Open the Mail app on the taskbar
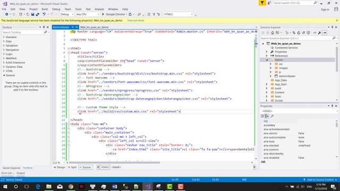340x191 pixels. pos(60,186)
